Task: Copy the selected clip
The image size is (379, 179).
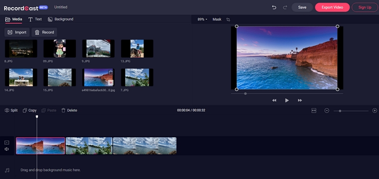Action: [x=29, y=111]
